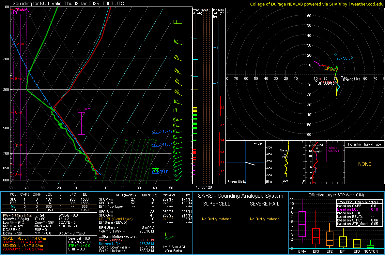The width and height of the screenshot is (385, 255).
Task: Click 'No Quality Matches' under SEVERE HAIL
Action: pos(264,219)
